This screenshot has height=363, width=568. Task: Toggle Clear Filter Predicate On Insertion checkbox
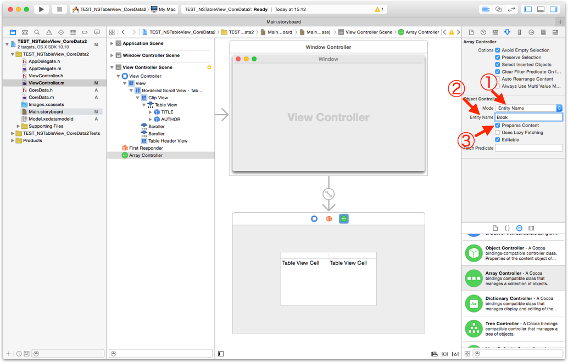pyautogui.click(x=498, y=72)
